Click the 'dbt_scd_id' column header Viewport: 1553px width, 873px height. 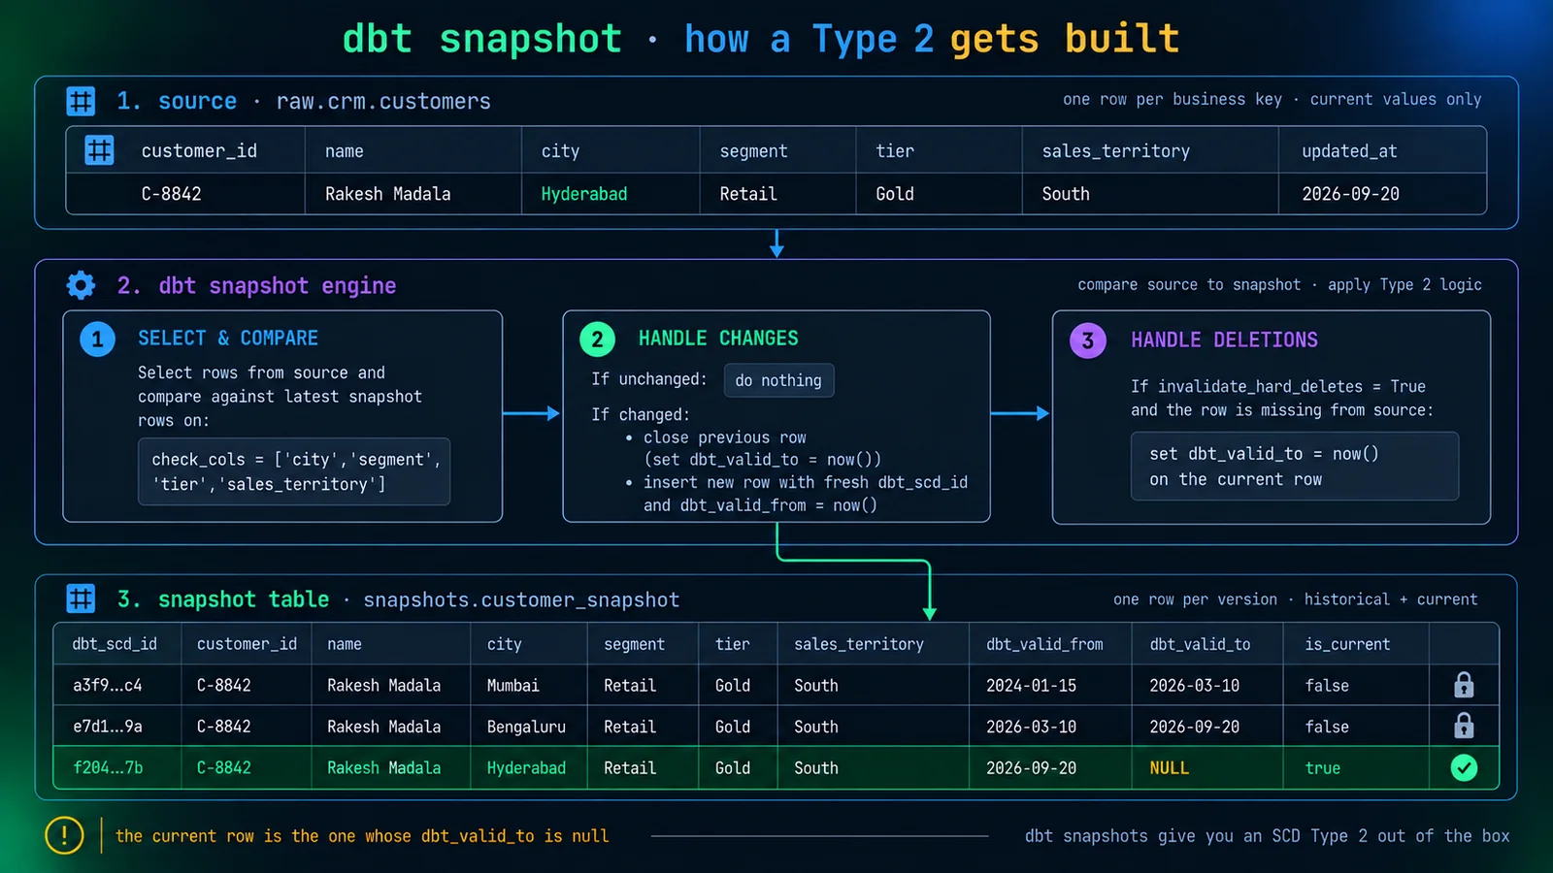(x=115, y=644)
